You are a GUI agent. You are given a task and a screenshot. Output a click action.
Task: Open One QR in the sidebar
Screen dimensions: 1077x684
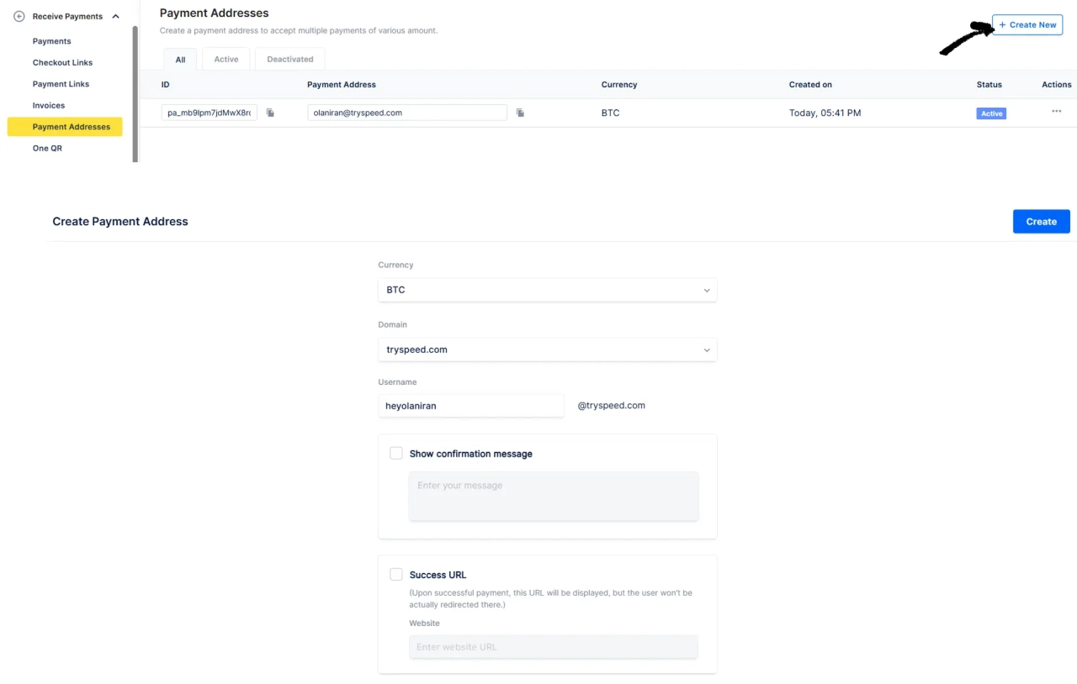[x=47, y=148]
